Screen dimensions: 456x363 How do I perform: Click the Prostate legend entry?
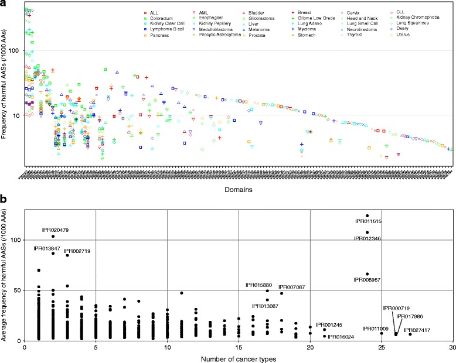pyautogui.click(x=254, y=36)
